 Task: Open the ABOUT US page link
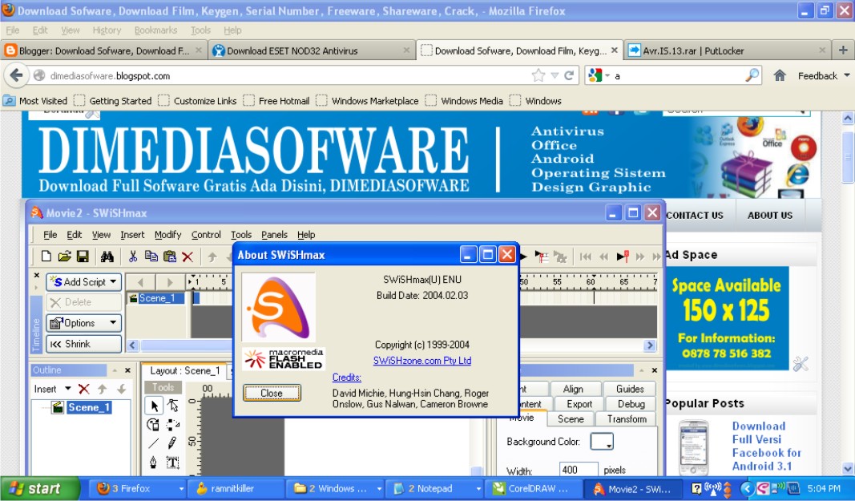point(770,216)
